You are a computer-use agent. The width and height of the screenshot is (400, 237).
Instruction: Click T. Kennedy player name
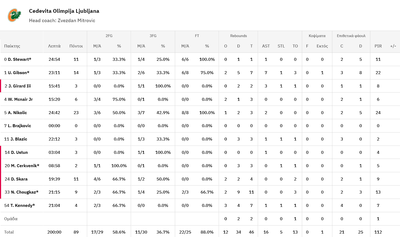click(22, 206)
